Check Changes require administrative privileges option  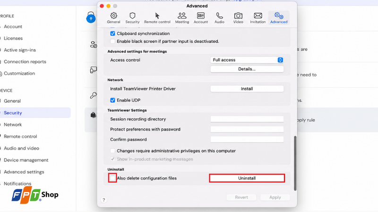click(x=112, y=151)
